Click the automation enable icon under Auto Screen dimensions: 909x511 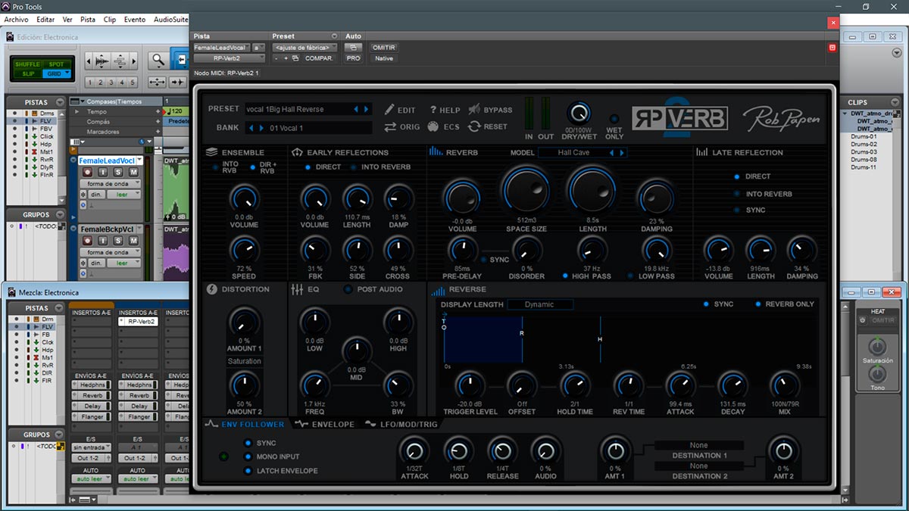point(353,48)
